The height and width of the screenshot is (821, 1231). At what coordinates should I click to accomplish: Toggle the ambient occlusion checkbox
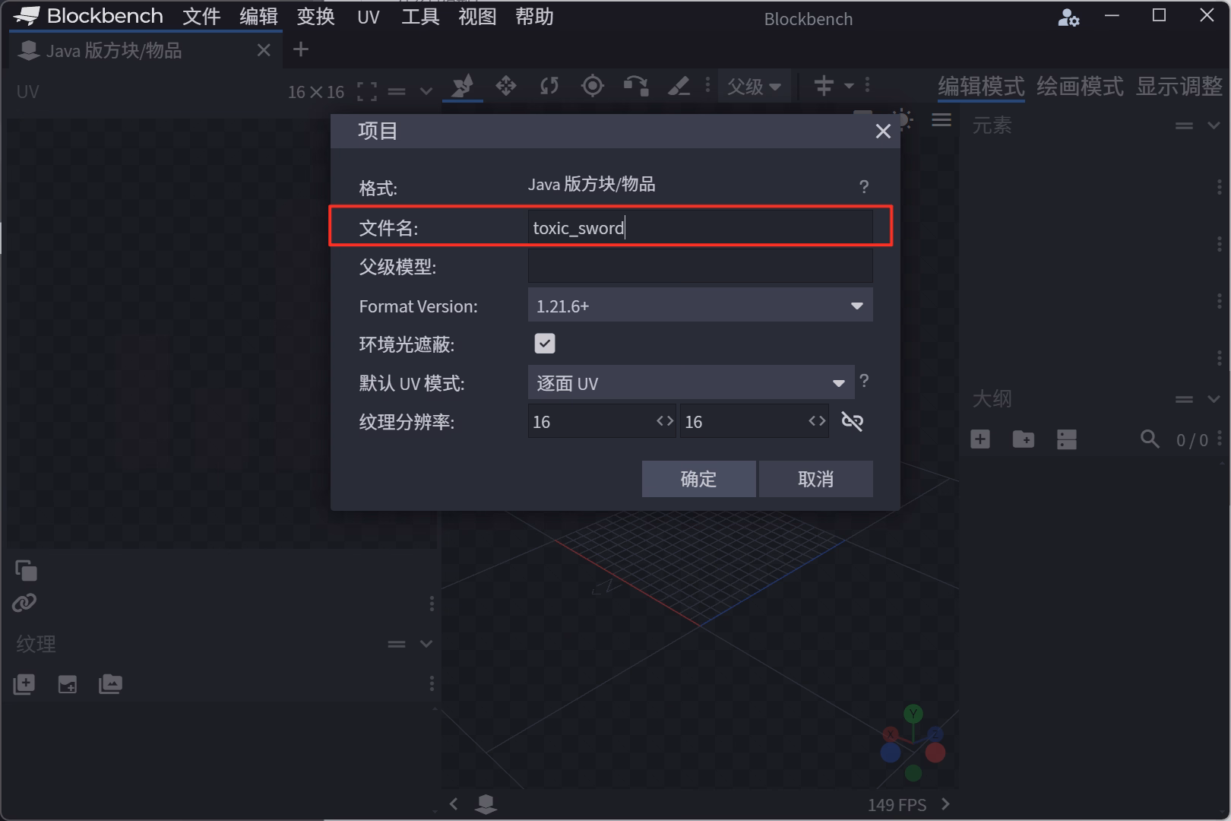545,344
